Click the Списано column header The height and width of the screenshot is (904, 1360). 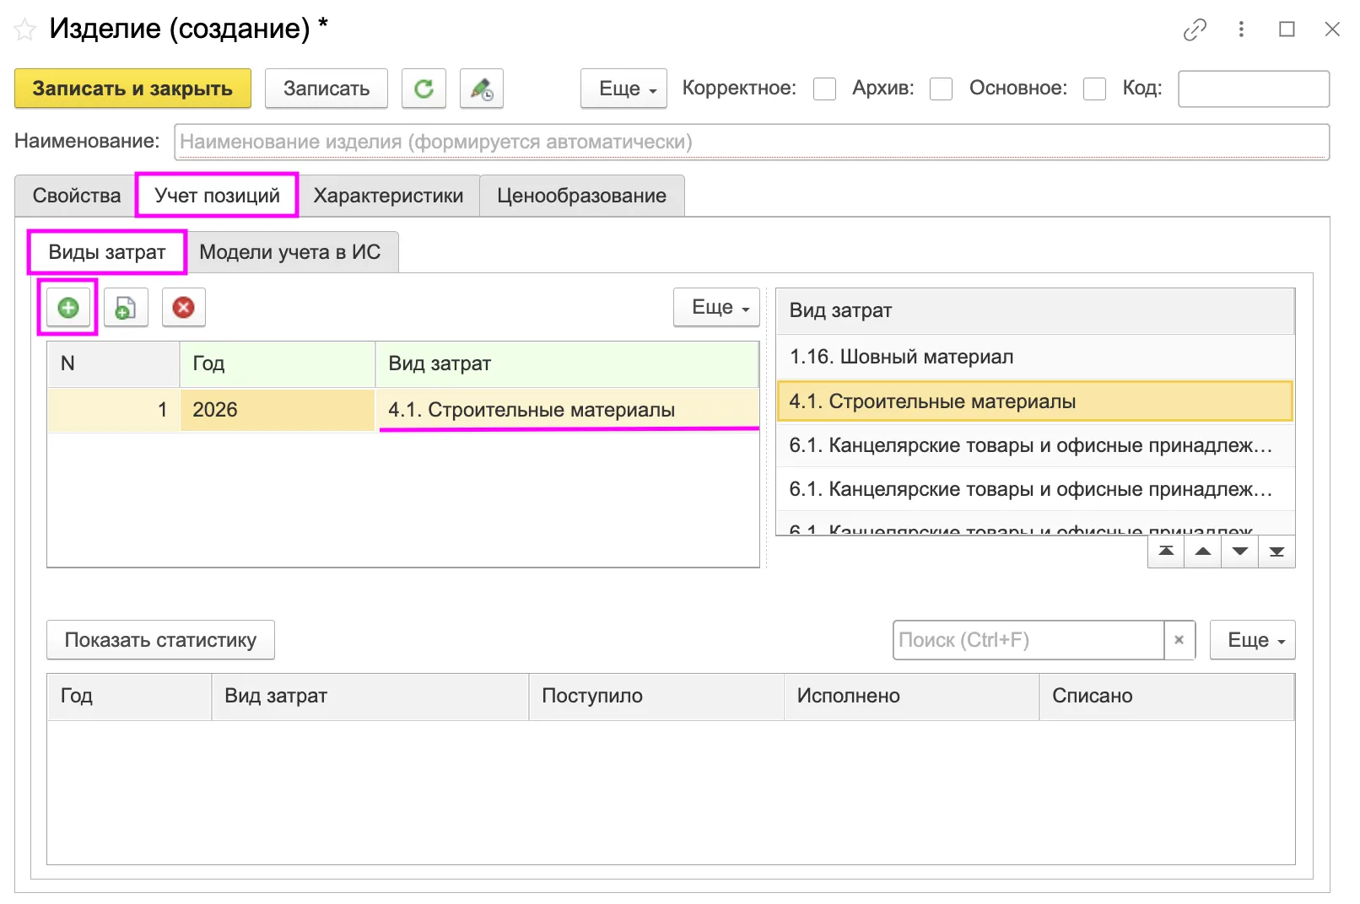(x=1167, y=697)
